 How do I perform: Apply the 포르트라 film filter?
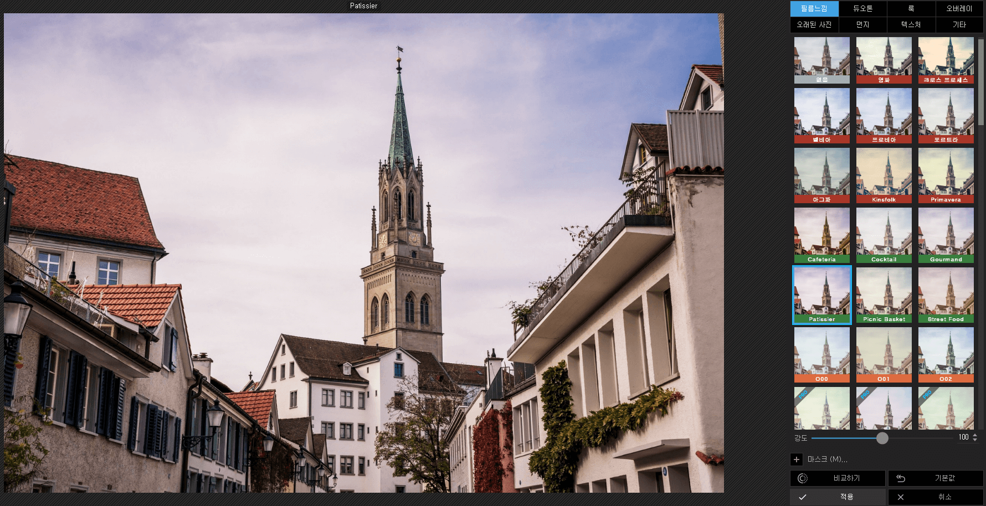click(x=946, y=116)
